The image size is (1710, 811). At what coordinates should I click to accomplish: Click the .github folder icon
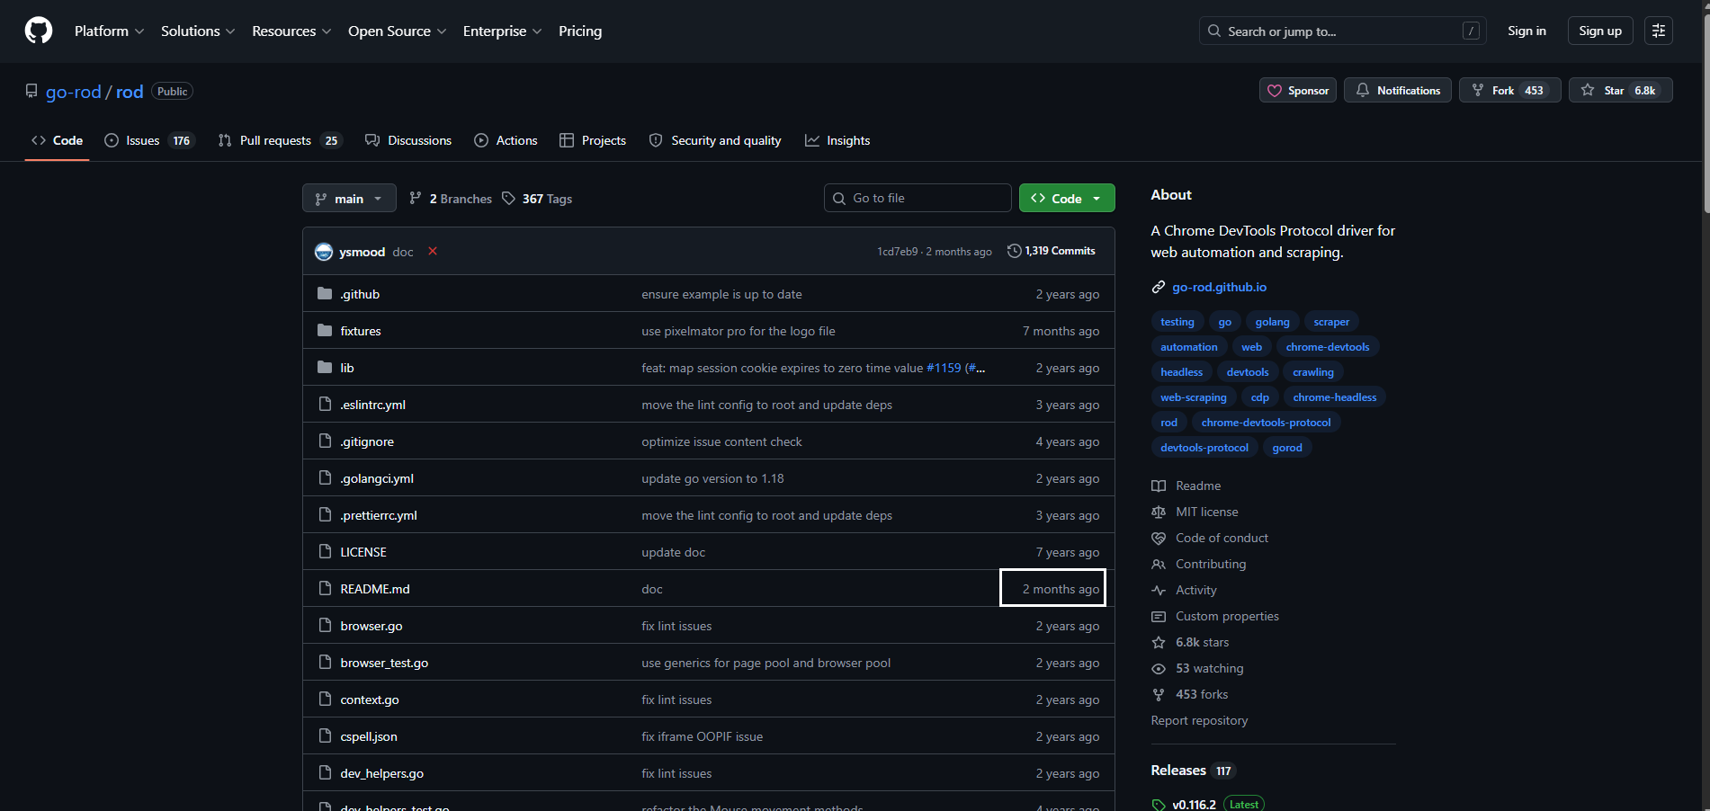click(x=325, y=294)
